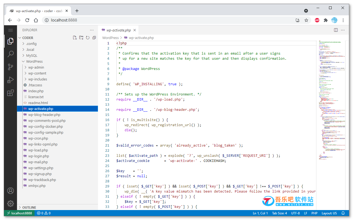353x220 pixels.
Task: Open a new browser tab
Action: (77, 11)
